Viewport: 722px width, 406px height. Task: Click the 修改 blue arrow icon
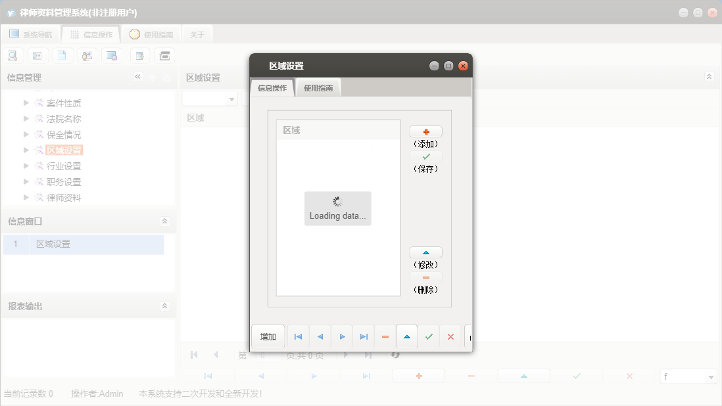click(x=425, y=252)
